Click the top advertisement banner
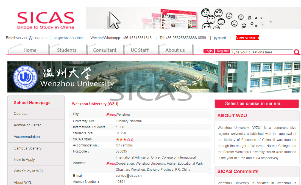Screen dimensions: 301x185 (x=193, y=18)
